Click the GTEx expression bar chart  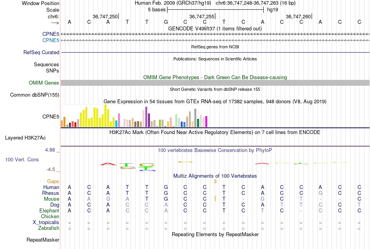(x=134, y=116)
